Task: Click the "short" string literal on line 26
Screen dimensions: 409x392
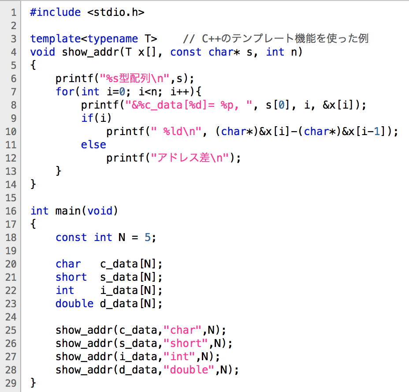Action: (186, 343)
